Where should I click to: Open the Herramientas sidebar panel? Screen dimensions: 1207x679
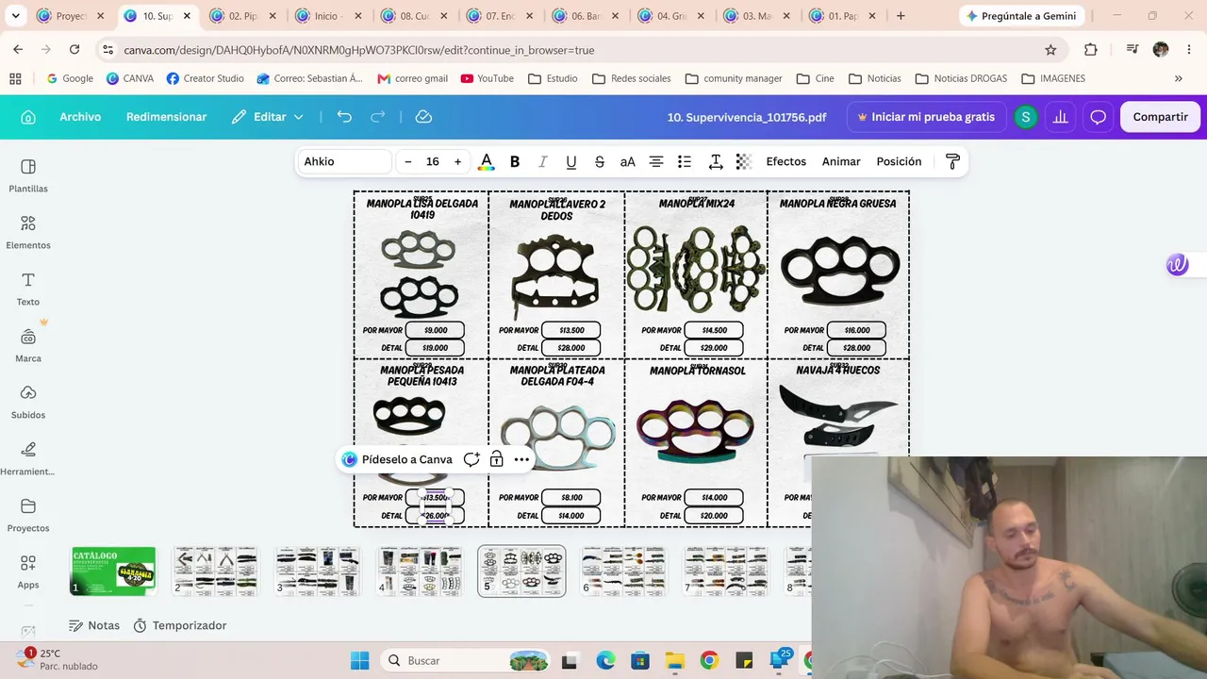tap(28, 458)
